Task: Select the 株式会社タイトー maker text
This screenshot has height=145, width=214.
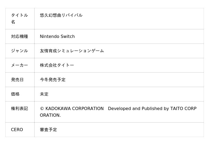Action: coord(57,65)
